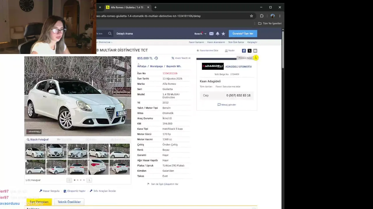Open the Detaylı Arama link
The width and height of the screenshot is (373, 209).
[125, 34]
